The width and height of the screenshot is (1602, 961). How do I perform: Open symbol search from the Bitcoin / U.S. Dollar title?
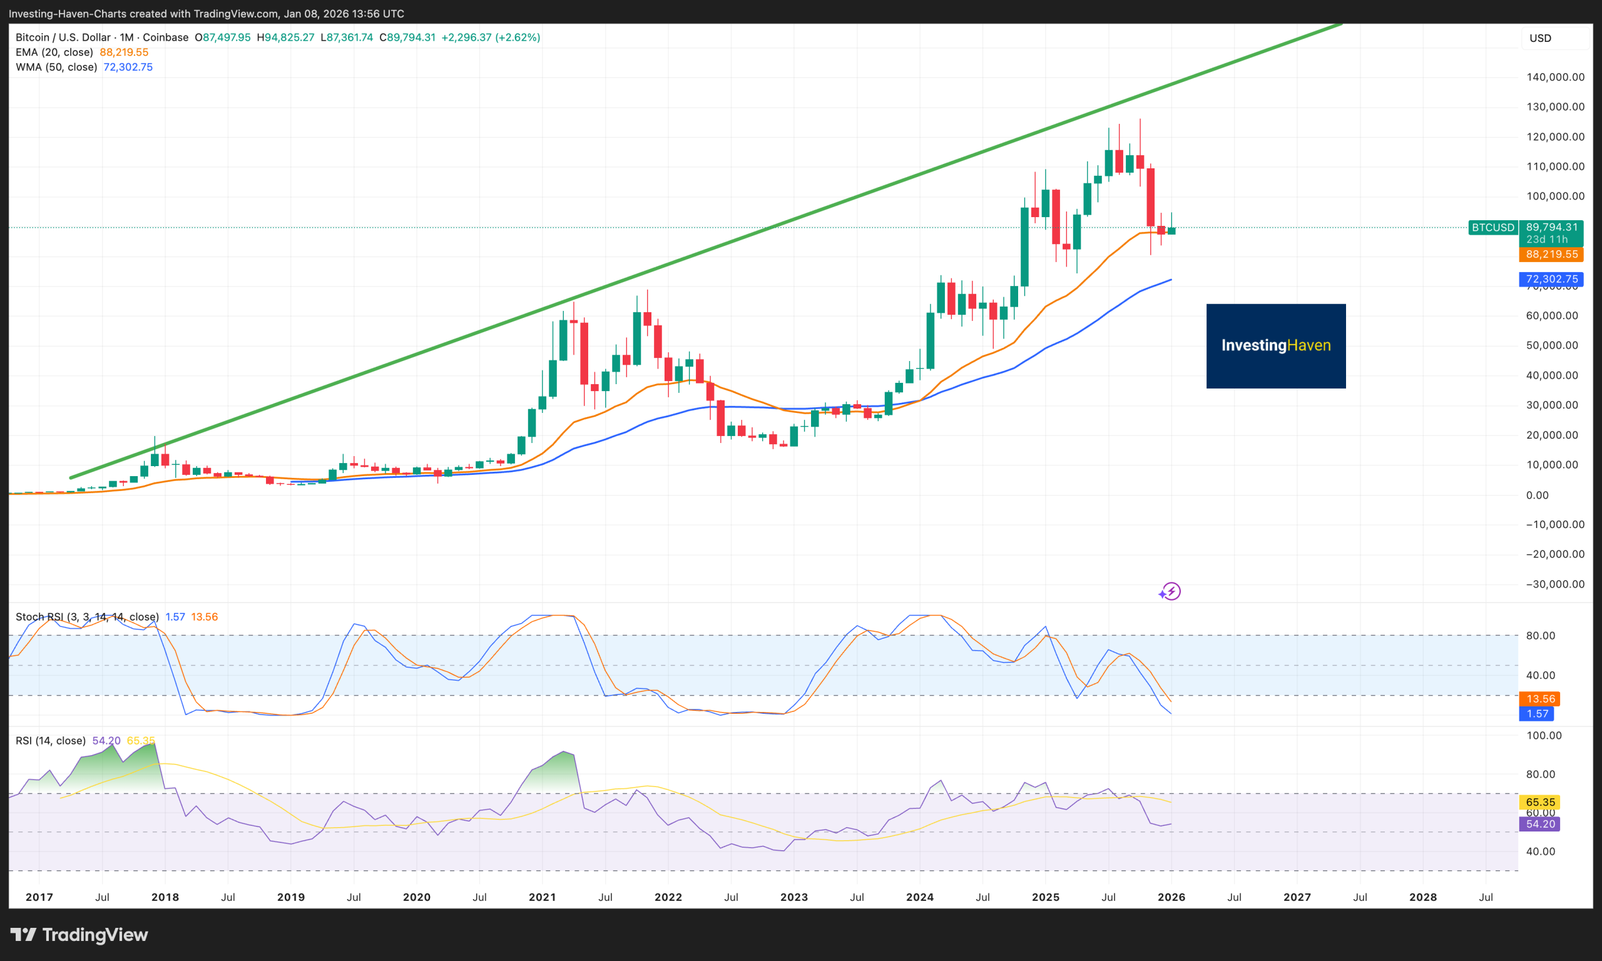point(62,37)
